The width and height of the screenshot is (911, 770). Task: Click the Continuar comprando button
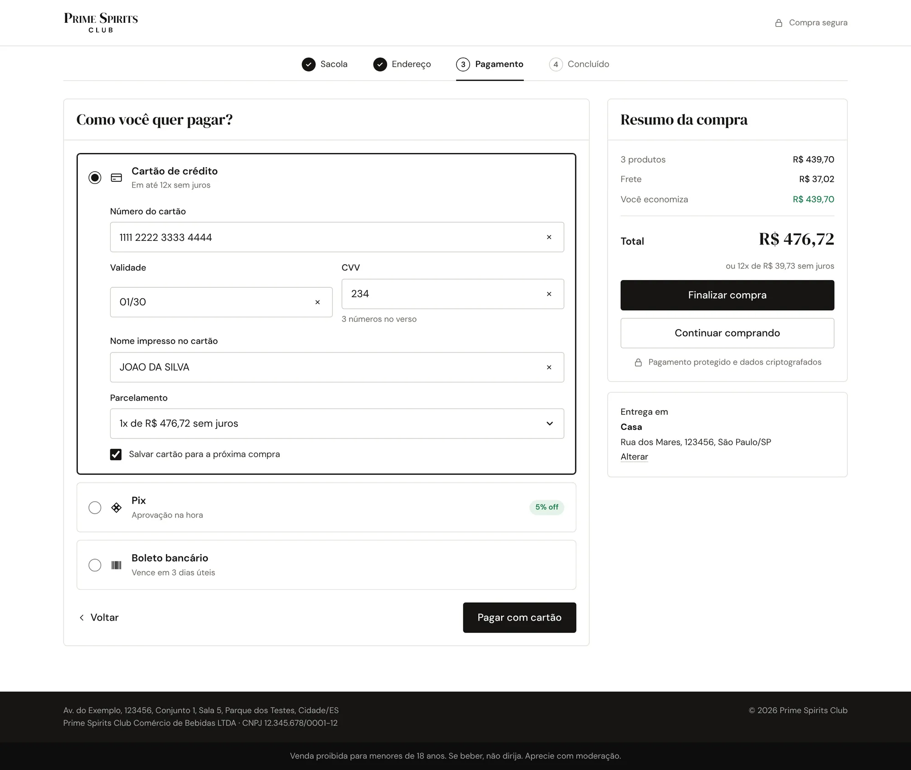click(x=727, y=333)
